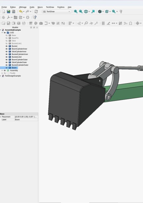Viewport: 143px width, 203px height.
Task: Refresh the document with the recompute icon
Action: point(36,12)
